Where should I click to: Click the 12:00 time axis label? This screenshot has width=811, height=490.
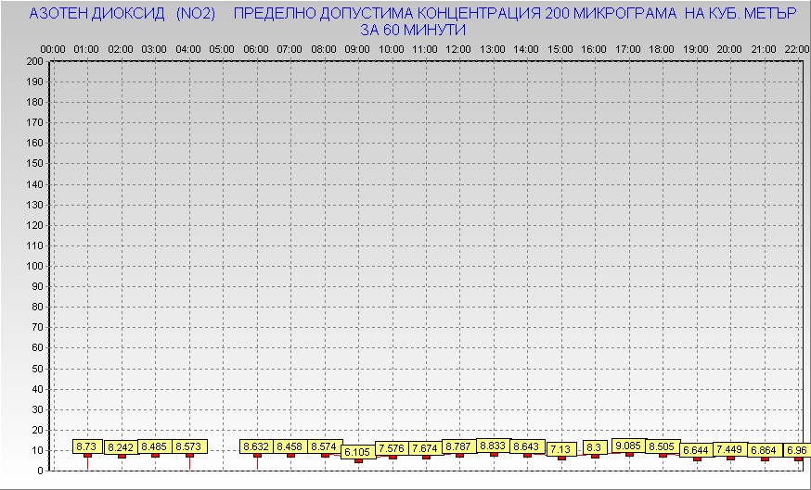click(x=458, y=50)
